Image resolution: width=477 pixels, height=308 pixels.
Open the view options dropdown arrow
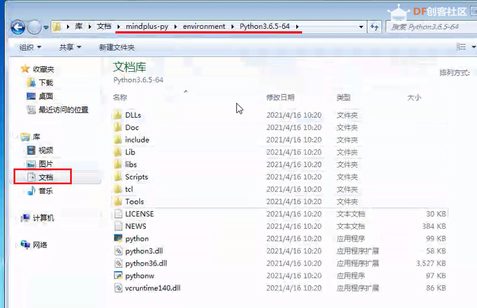pyautogui.click(x=473, y=47)
